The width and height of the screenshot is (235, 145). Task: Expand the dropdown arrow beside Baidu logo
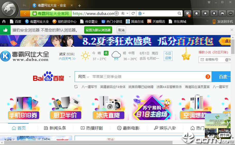(70, 77)
